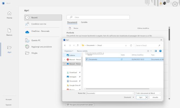Open recent locations dropdown arrow
The height and width of the screenshot is (108, 180).
74,45
